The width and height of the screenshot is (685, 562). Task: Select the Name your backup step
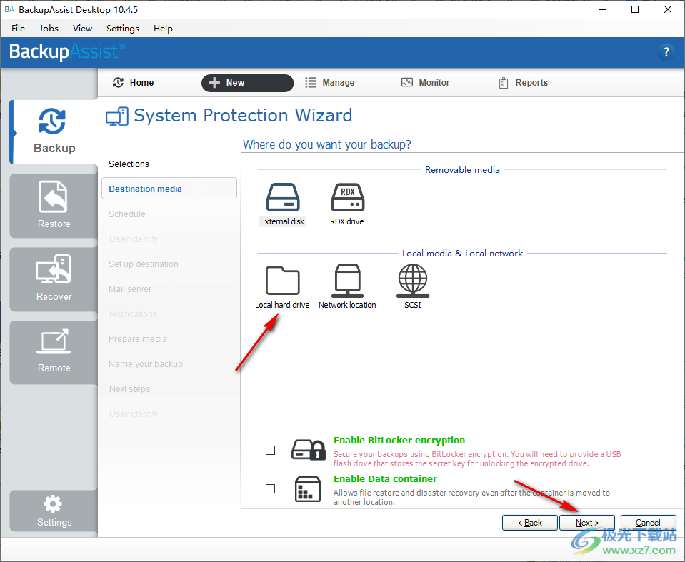coord(146,363)
